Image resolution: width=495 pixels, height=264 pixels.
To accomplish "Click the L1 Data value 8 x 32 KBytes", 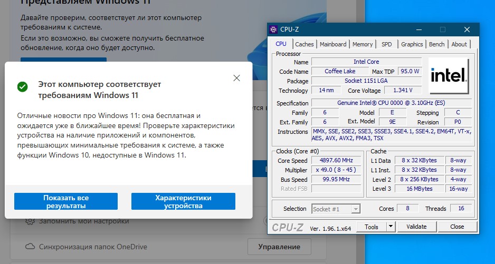I will 420,160.
